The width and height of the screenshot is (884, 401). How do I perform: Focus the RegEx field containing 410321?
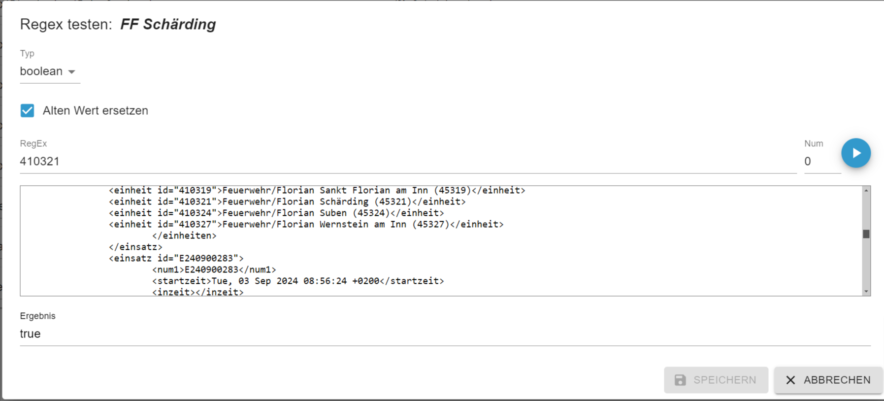point(394,162)
